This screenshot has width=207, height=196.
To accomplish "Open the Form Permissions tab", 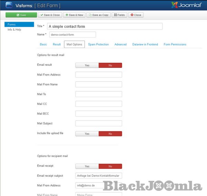I will coord(175,44).
